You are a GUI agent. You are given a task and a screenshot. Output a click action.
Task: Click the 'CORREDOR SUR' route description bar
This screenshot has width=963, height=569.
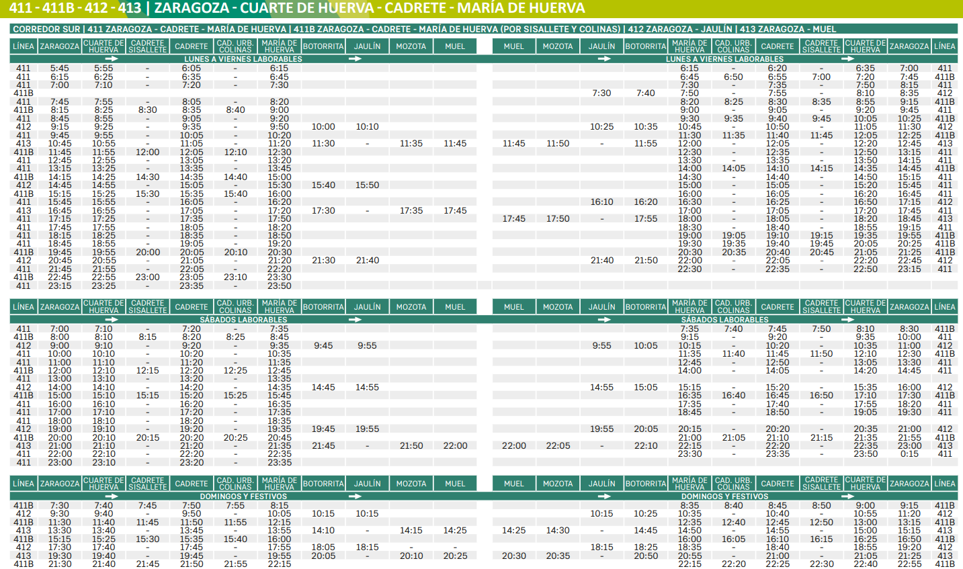coord(424,29)
